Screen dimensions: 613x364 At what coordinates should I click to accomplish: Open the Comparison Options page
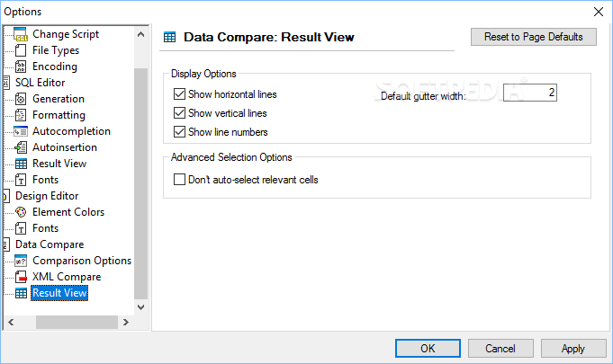pos(81,261)
